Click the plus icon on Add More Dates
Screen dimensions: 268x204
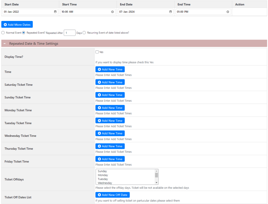click(x=5, y=24)
